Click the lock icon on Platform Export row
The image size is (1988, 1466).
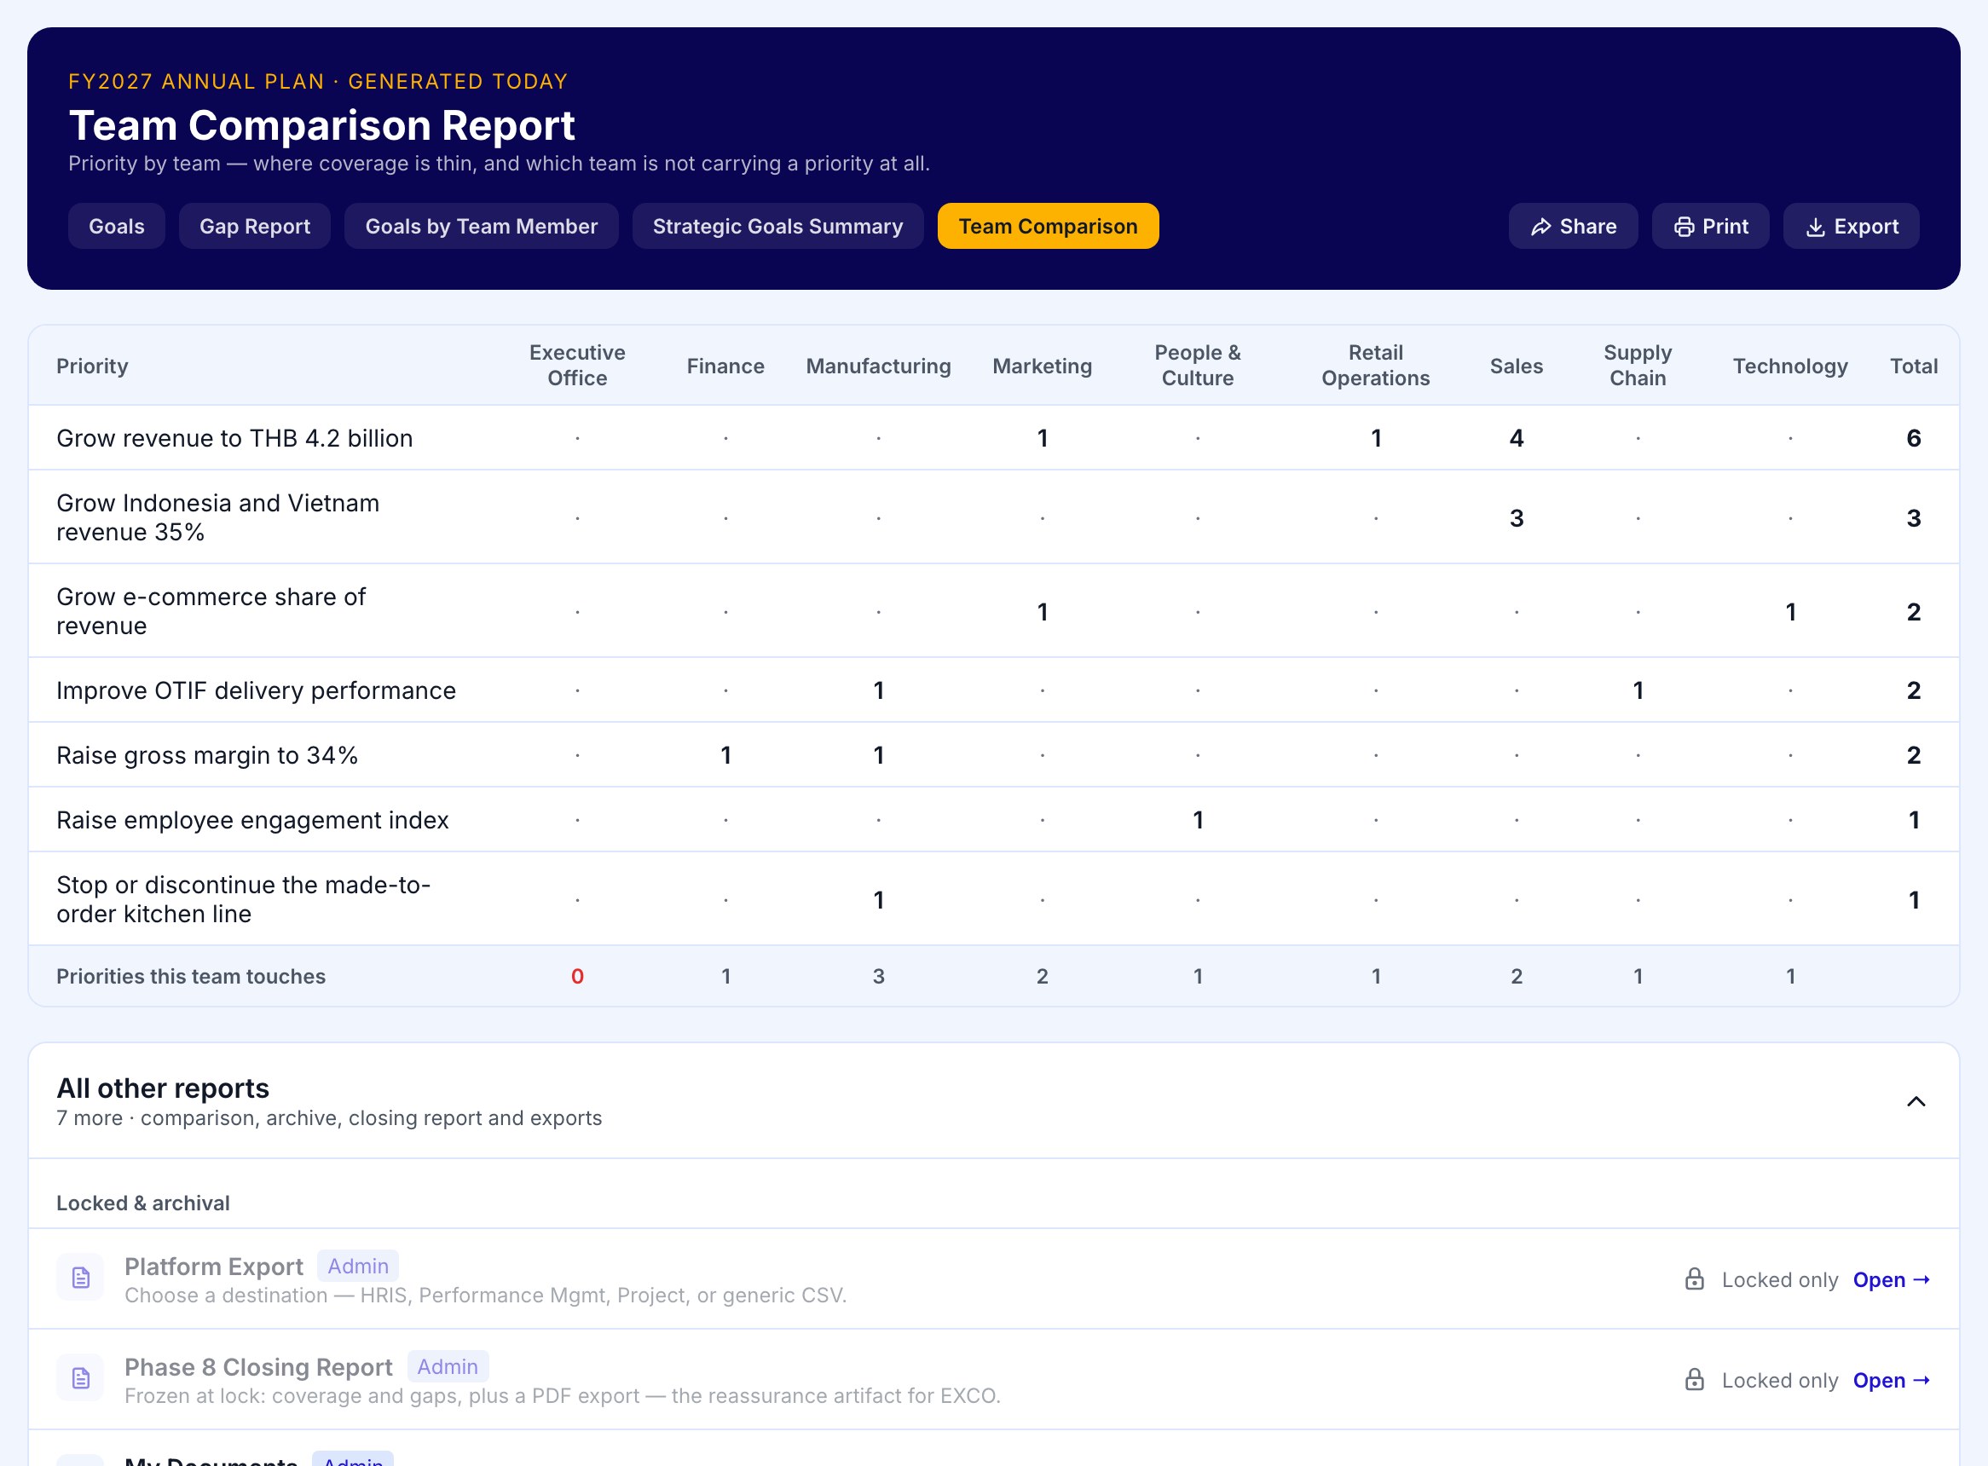point(1694,1279)
